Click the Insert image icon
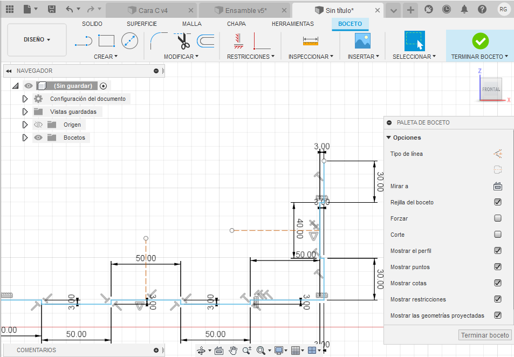514x357 pixels. pyautogui.click(x=362, y=41)
